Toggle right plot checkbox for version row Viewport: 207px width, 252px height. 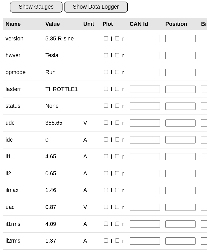coord(117,38)
